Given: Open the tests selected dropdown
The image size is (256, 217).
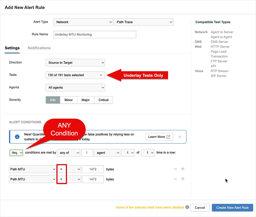Looking at the screenshot, I should tap(75, 75).
